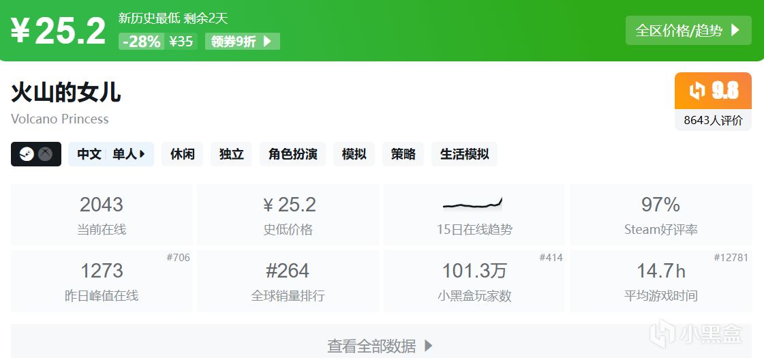Select the 模拟 tag
The image size is (764, 358).
pos(354,154)
